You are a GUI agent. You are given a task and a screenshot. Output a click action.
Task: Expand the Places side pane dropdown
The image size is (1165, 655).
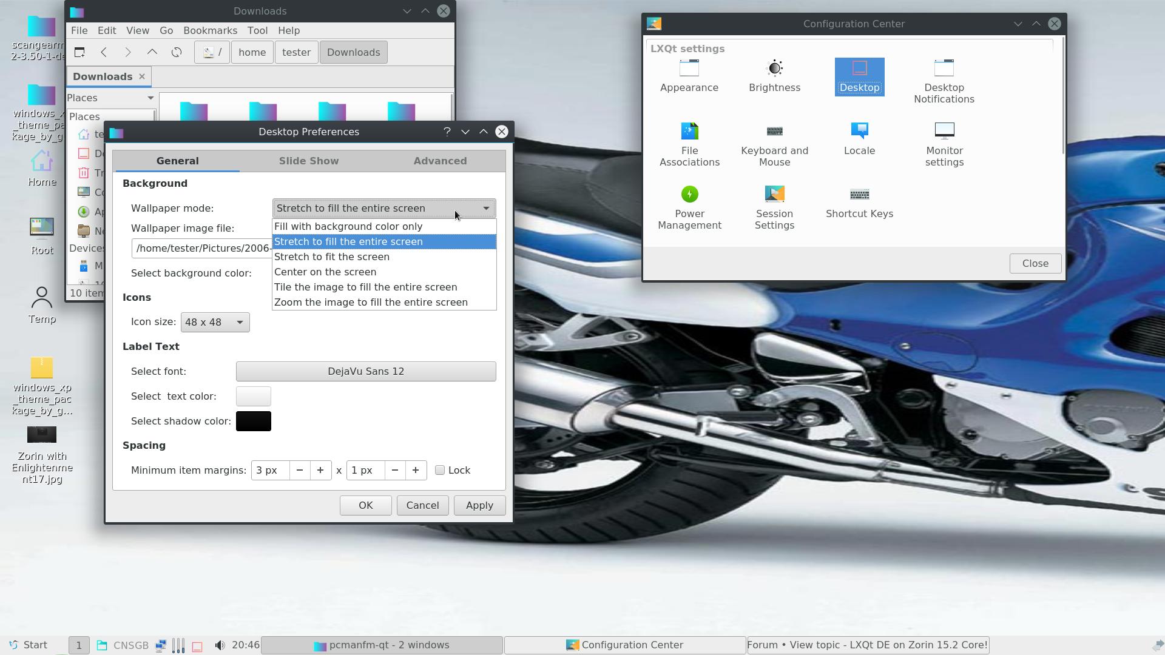pos(150,98)
